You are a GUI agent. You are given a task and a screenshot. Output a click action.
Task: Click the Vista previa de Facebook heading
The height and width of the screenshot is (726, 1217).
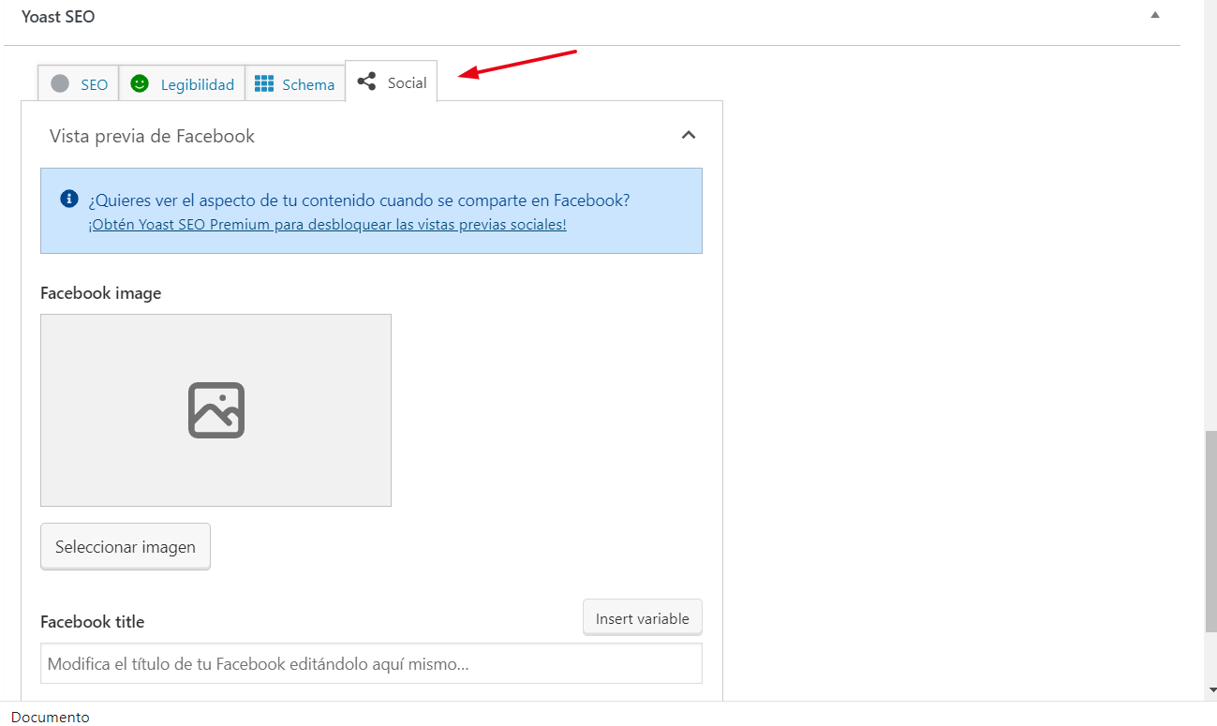coord(152,136)
